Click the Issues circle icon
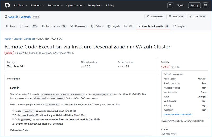The image size is (212, 137). point(21,26)
